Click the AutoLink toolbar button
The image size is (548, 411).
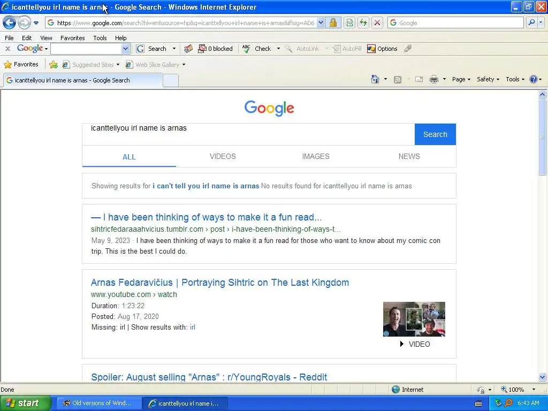[x=302, y=49]
